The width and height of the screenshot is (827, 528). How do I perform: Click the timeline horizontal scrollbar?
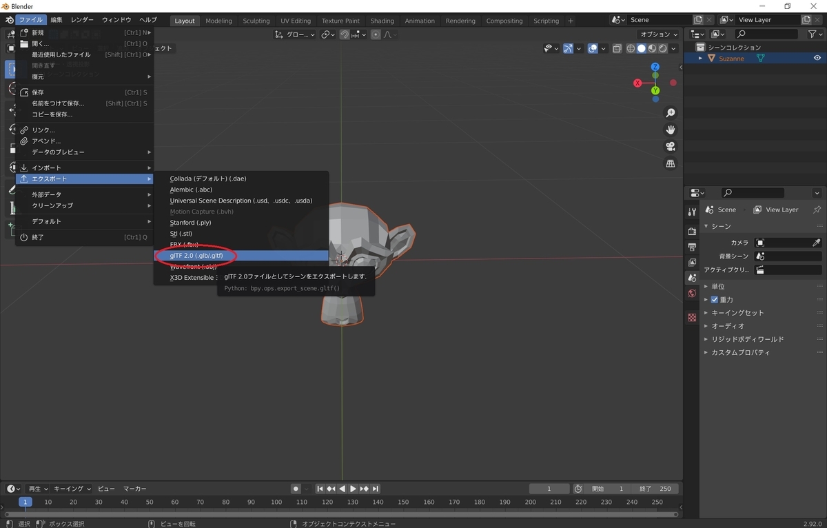(x=341, y=514)
